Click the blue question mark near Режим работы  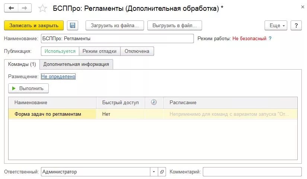[270, 38]
